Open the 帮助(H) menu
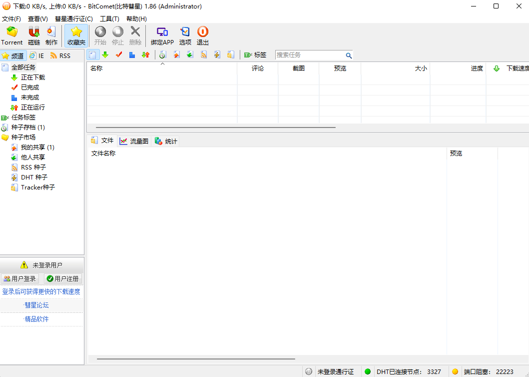Viewport: 529px width, 377px height. (x=136, y=19)
